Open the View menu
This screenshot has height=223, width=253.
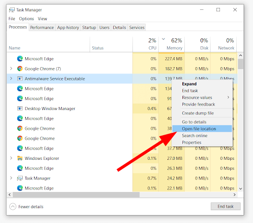(x=42, y=19)
